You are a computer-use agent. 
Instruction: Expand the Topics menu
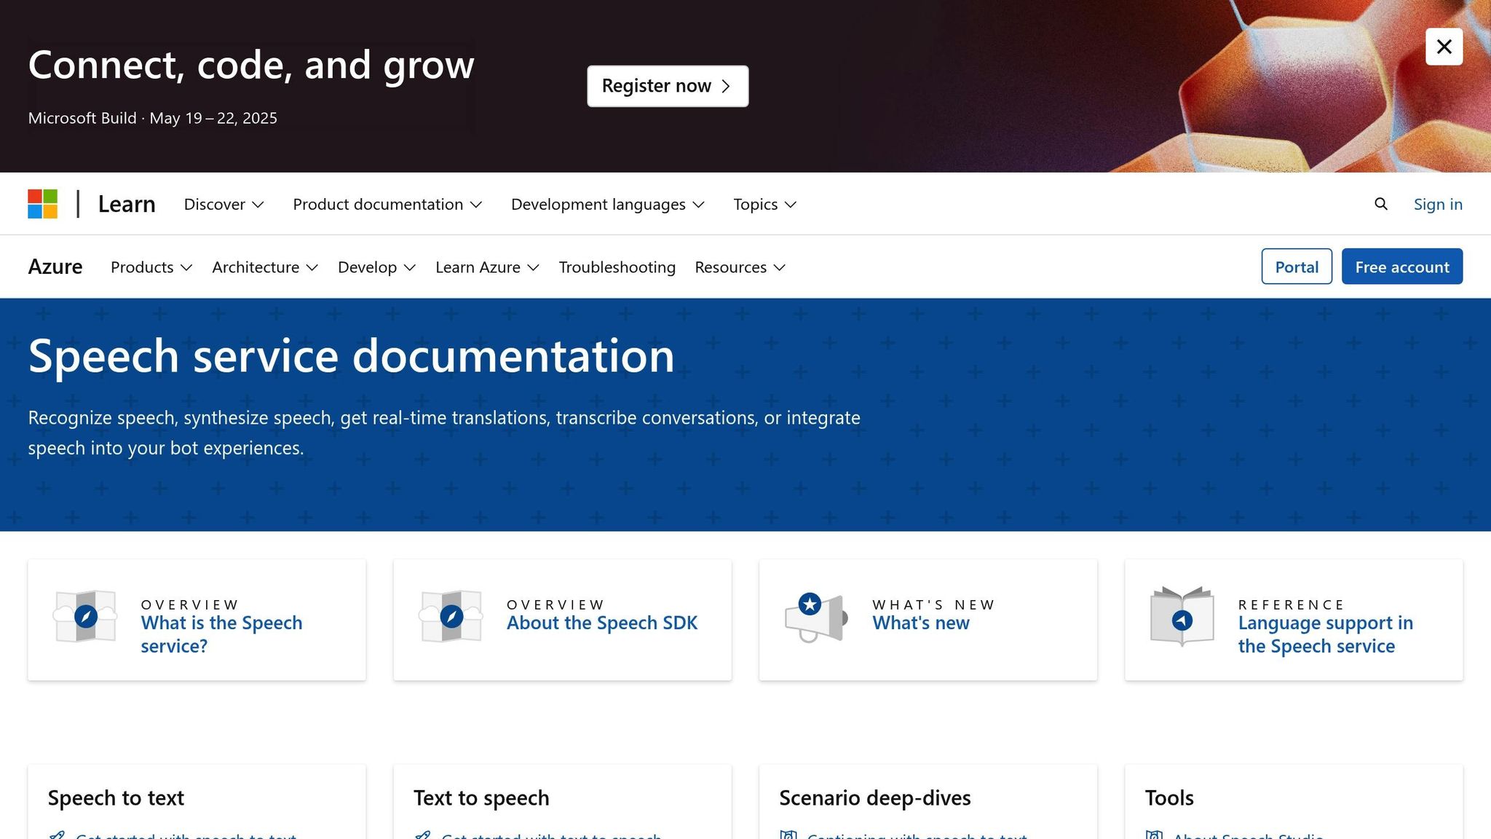click(x=765, y=204)
